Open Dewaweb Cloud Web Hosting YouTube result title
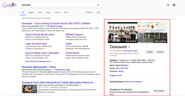Image resolution: width=185 pixels, height=96 pixels. (x=59, y=83)
